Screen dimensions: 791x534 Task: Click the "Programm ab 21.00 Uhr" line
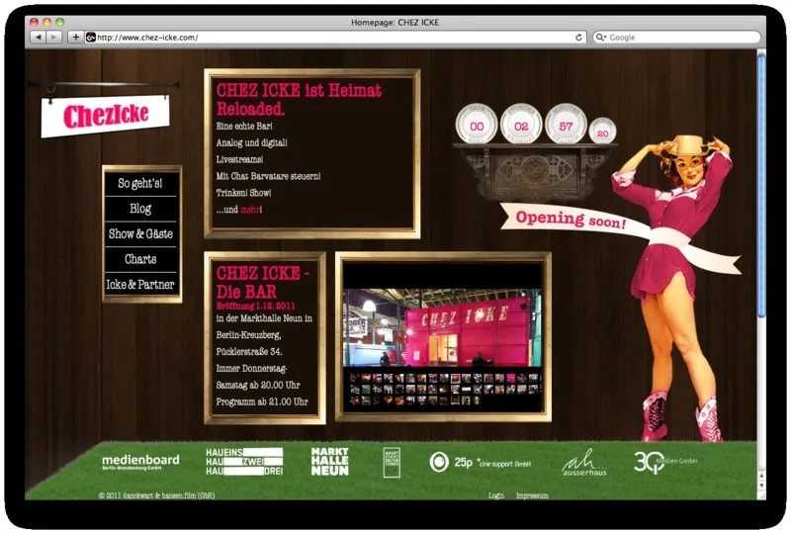click(x=262, y=401)
